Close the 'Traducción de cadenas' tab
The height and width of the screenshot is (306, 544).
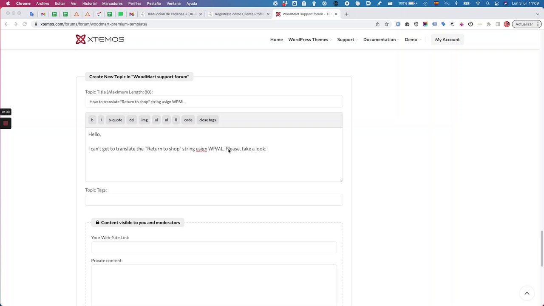pyautogui.click(x=201, y=14)
